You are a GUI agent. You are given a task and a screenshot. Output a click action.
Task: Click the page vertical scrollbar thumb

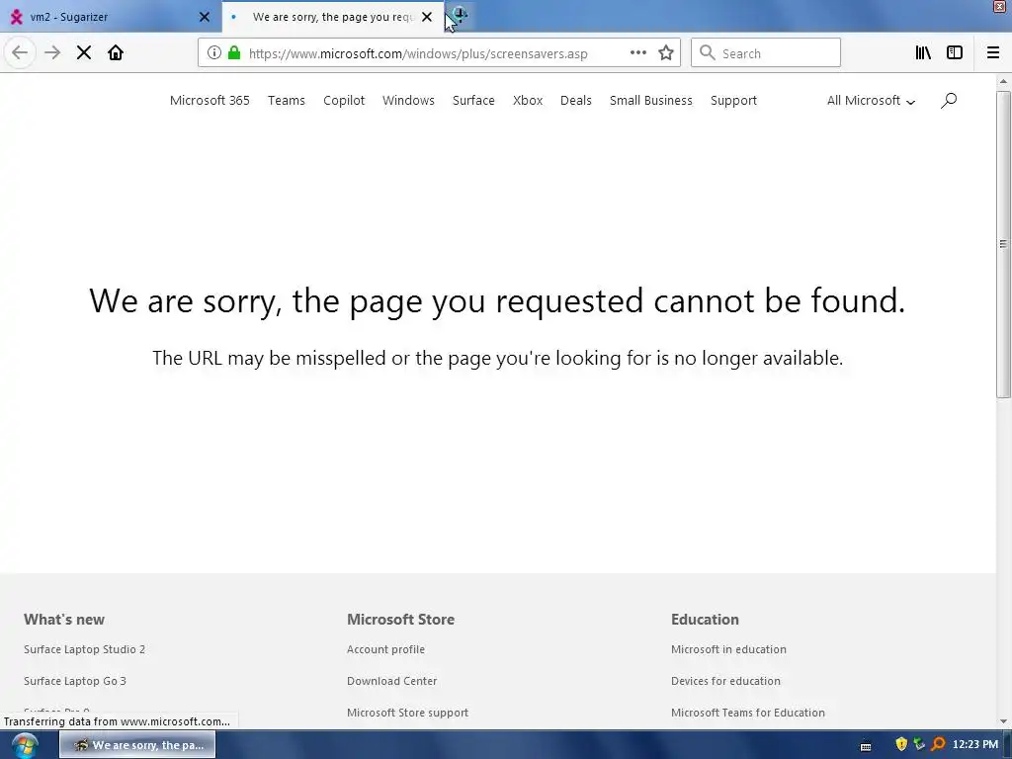[1003, 244]
